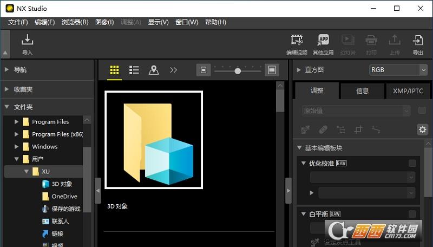Viewport: 433px width, 247px height.
Task: Open the 编辑(E) menu
Action: pos(44,22)
